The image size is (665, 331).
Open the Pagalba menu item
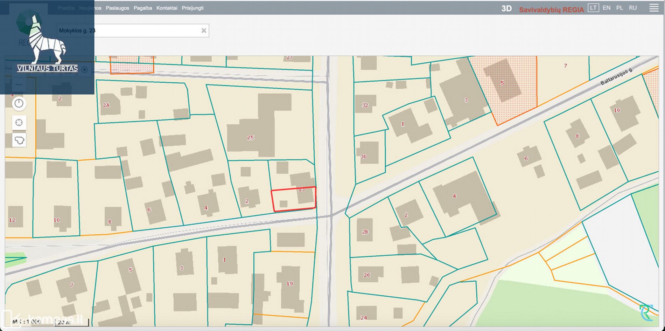click(142, 8)
